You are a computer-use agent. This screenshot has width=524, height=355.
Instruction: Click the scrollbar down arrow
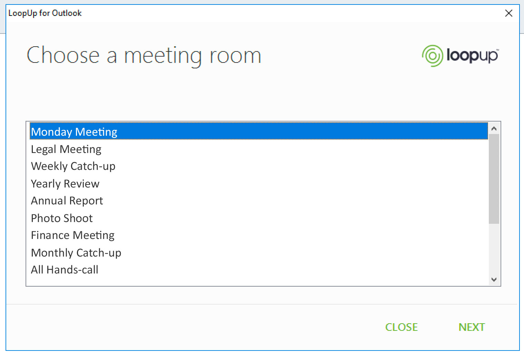494,280
